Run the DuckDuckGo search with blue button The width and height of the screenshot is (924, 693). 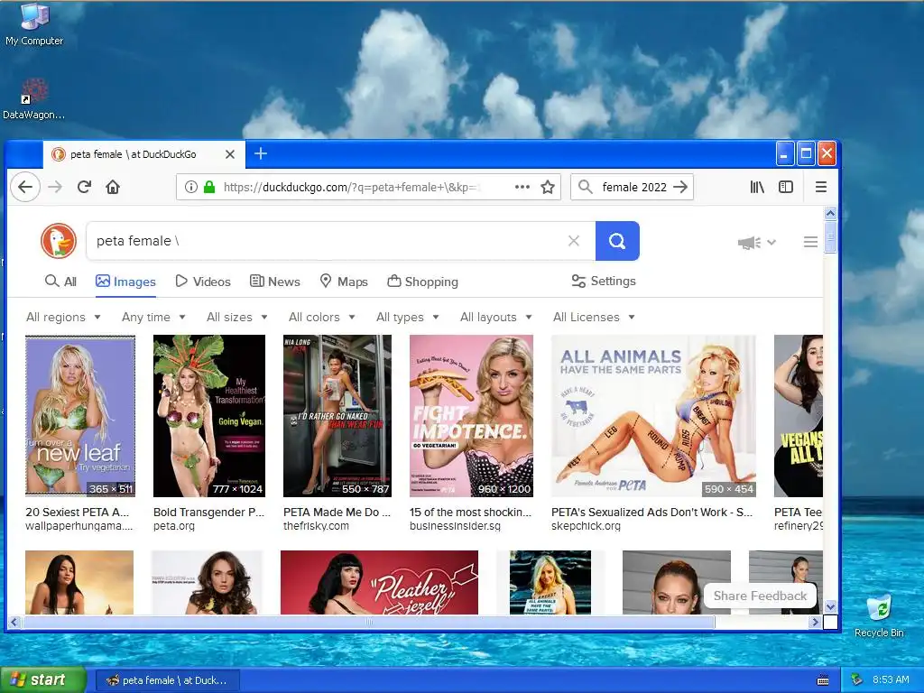(x=617, y=240)
